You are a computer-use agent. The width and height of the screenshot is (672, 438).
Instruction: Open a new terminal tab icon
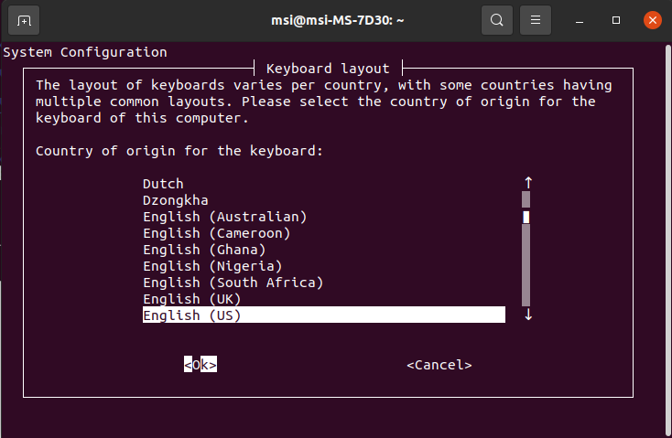click(x=24, y=20)
